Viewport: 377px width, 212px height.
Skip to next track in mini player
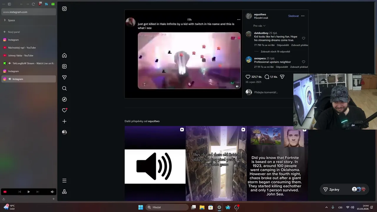(x=38, y=192)
